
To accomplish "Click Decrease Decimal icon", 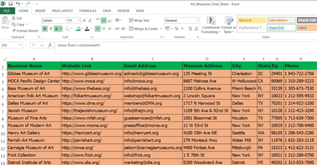I will [x=196, y=29].
